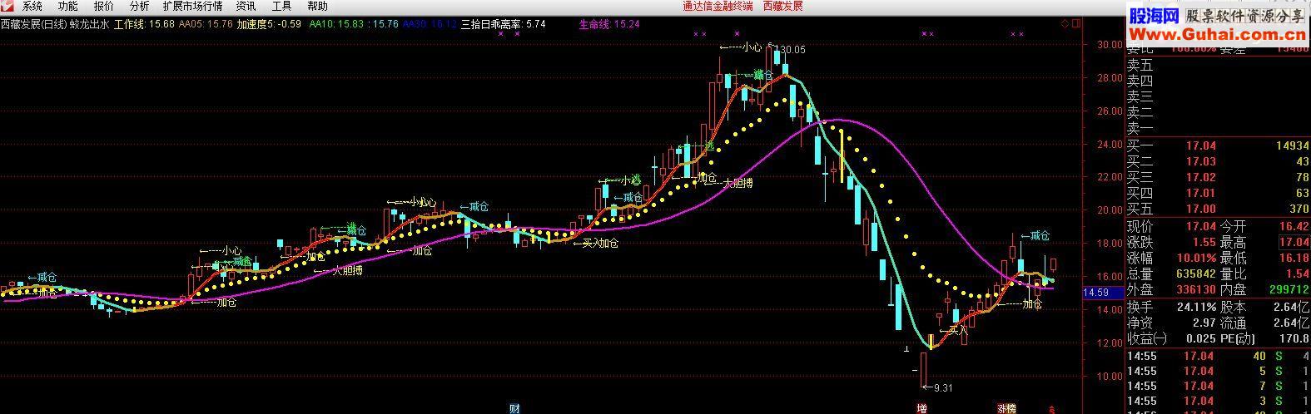Click the 买二 price 17.03
This screenshot has height=414, width=1311.
1200,161
